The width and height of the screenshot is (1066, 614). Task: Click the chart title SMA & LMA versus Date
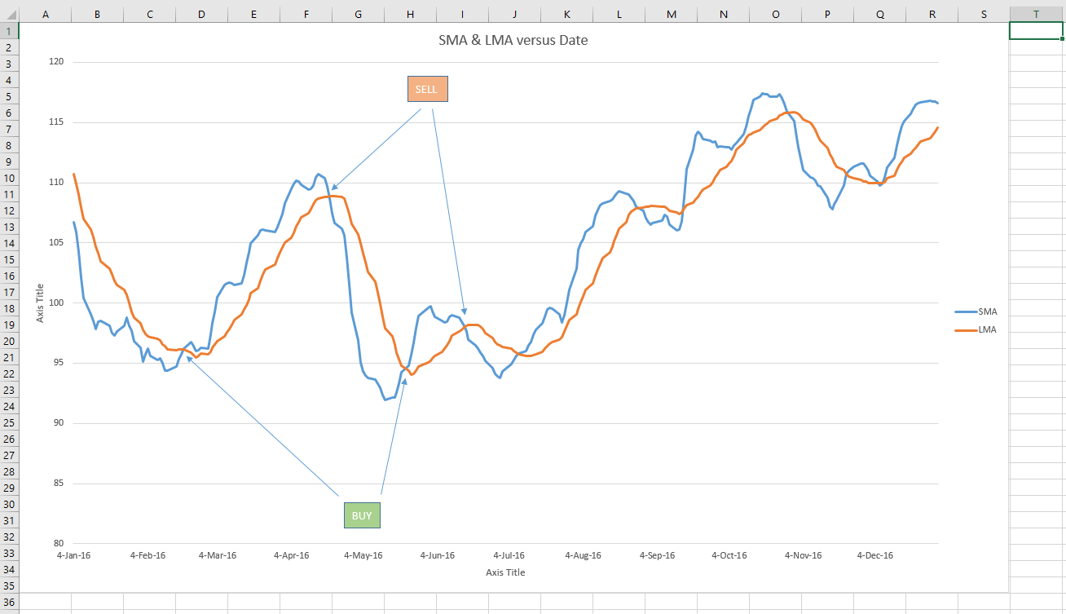[x=513, y=40]
